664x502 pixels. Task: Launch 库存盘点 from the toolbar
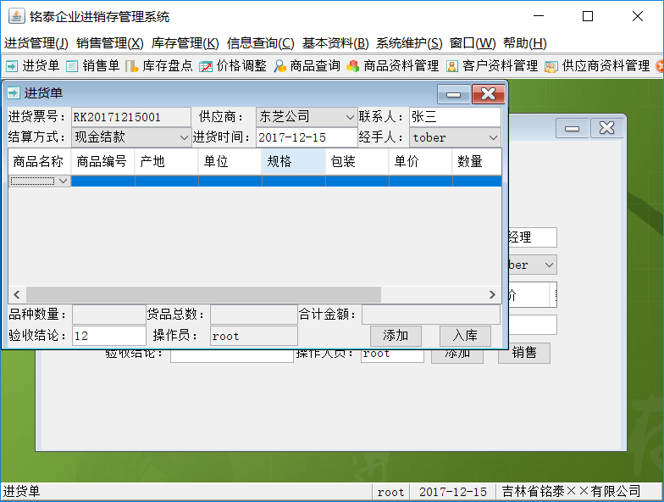click(159, 66)
